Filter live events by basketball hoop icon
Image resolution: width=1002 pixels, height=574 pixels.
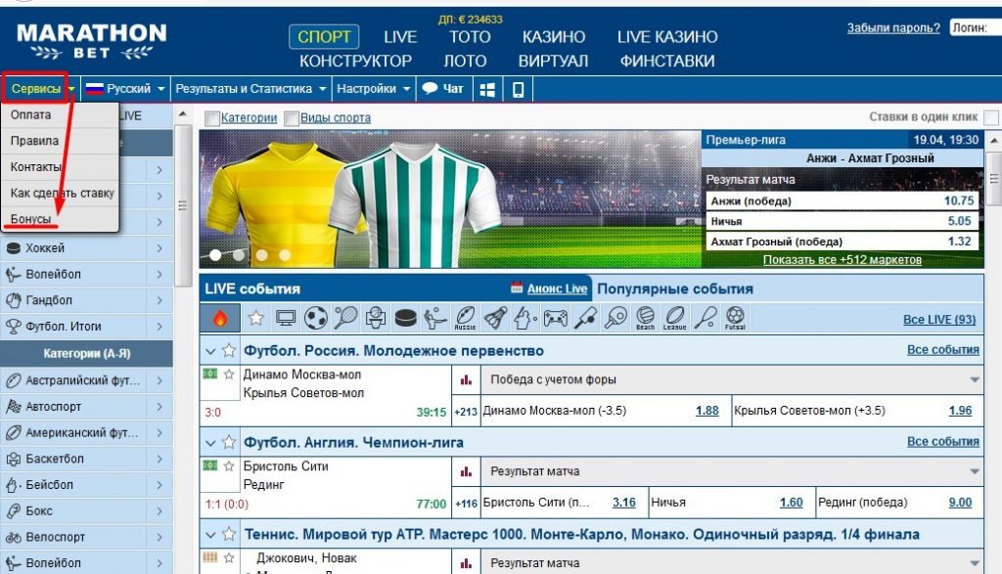375,318
